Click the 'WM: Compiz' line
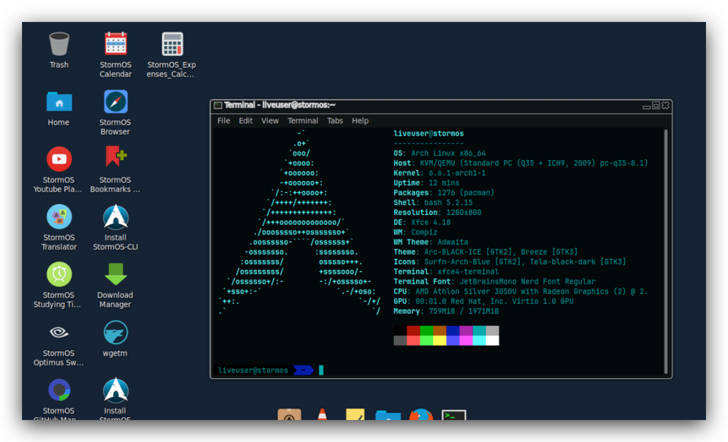The width and height of the screenshot is (728, 442). coord(415,233)
